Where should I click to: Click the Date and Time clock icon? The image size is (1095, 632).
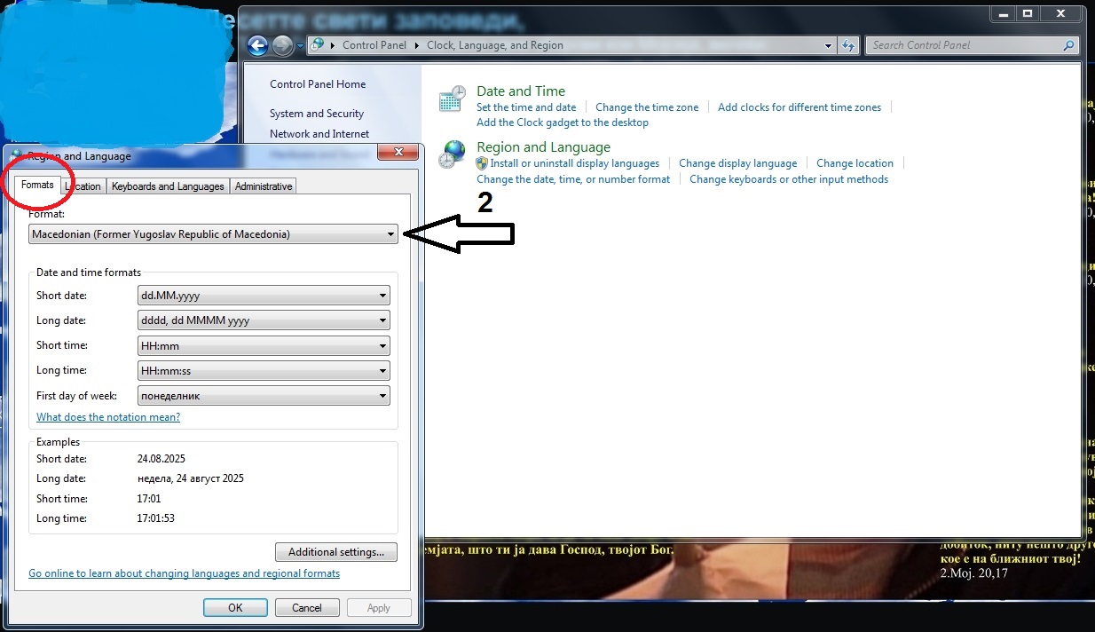pyautogui.click(x=453, y=99)
